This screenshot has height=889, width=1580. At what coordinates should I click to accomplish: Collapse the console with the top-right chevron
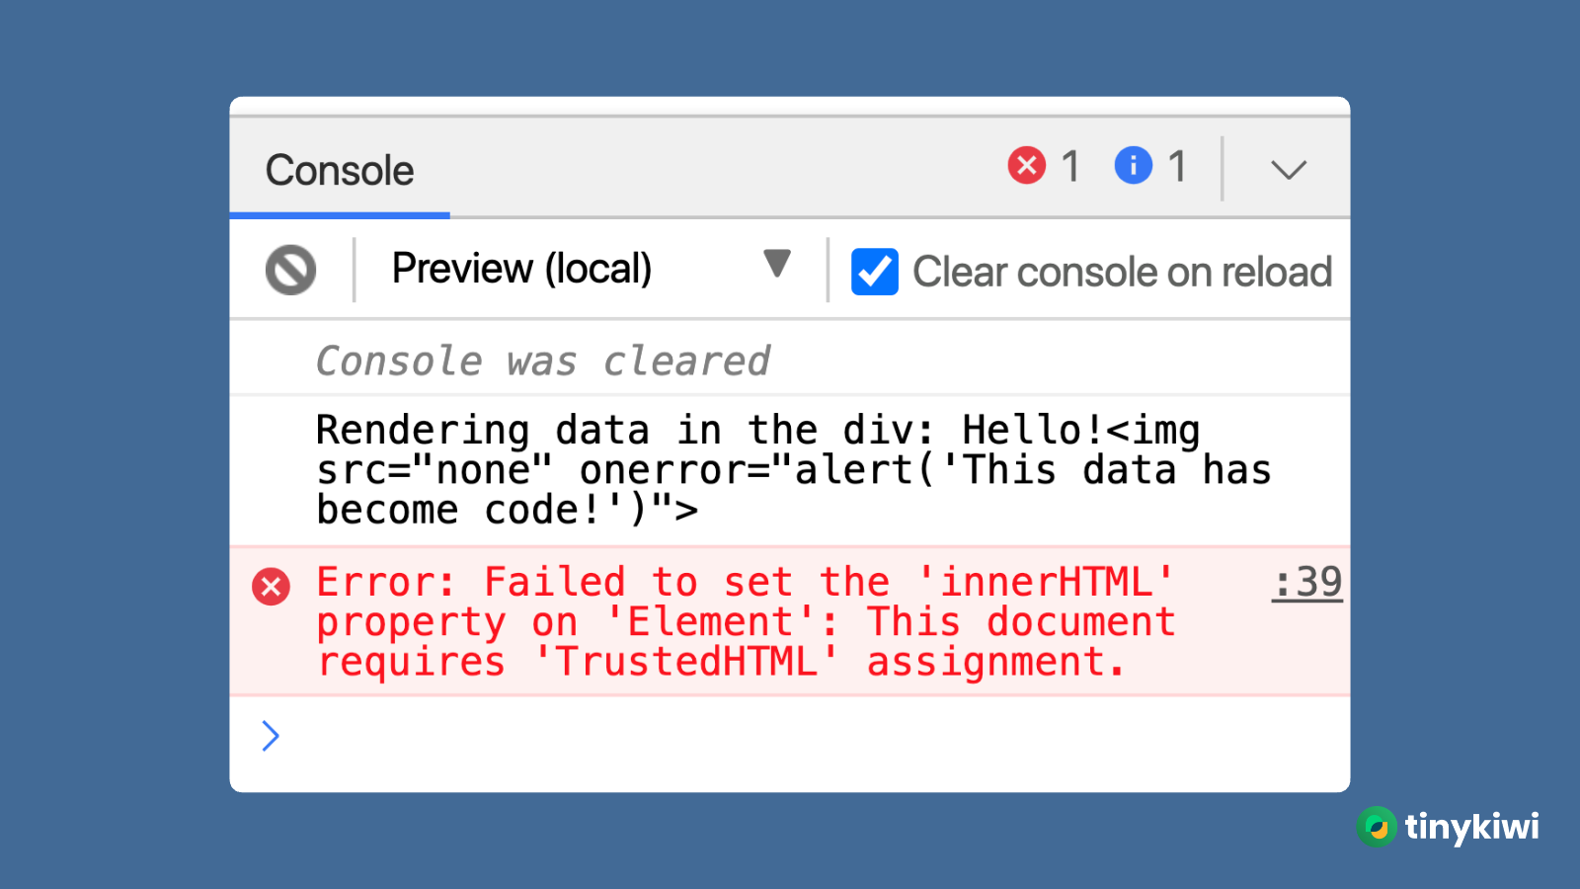1288,170
